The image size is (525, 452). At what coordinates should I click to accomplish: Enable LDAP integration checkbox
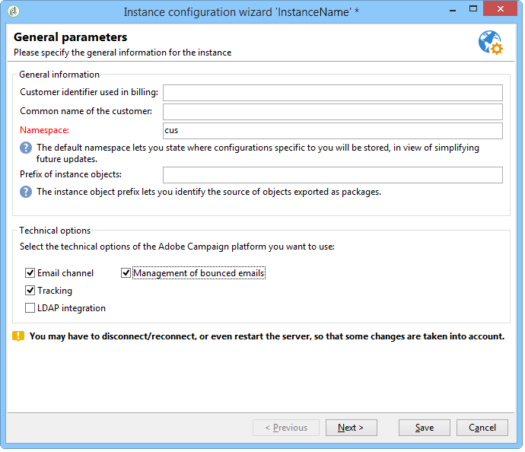30,308
